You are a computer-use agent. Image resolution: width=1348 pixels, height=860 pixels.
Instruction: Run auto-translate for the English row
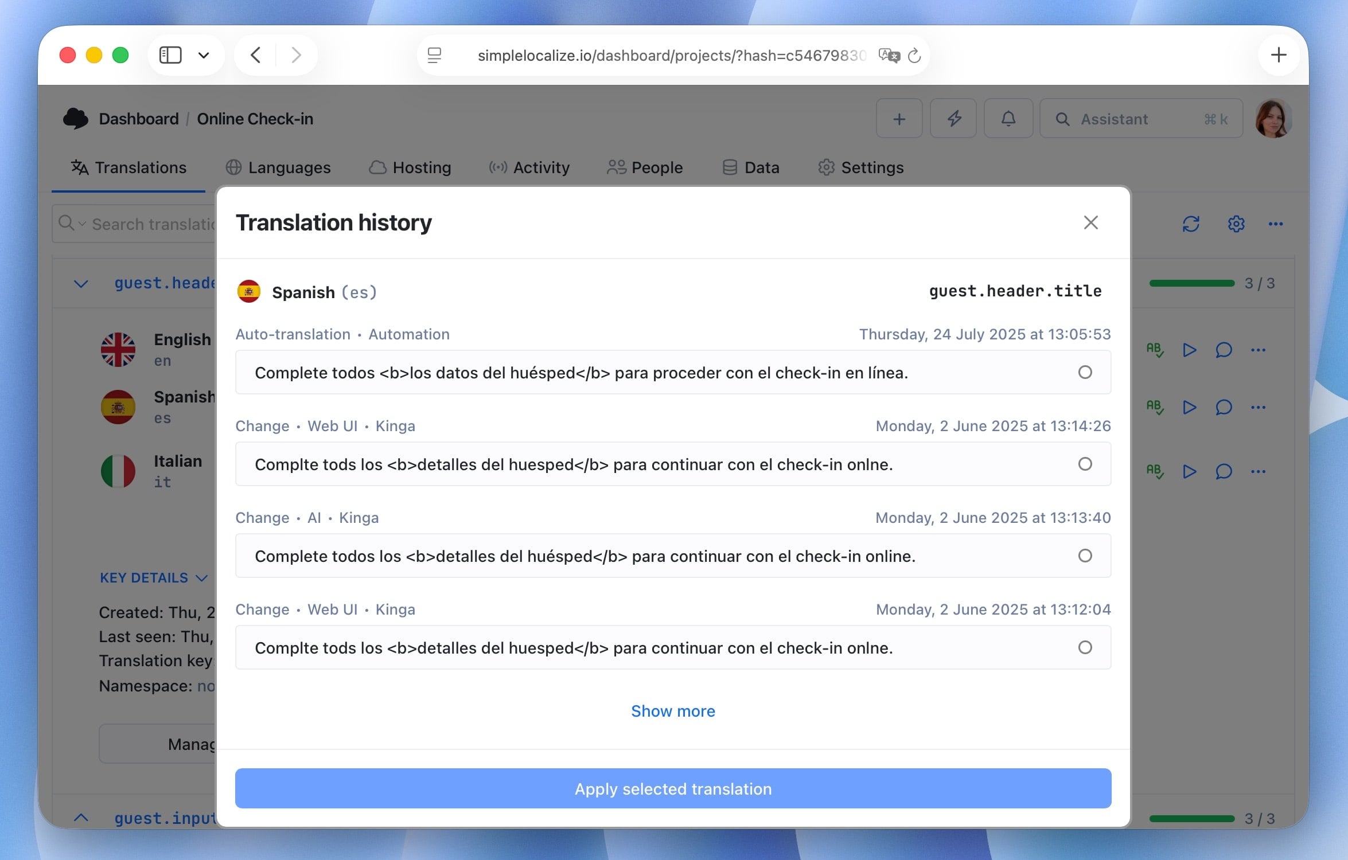pyautogui.click(x=1189, y=350)
